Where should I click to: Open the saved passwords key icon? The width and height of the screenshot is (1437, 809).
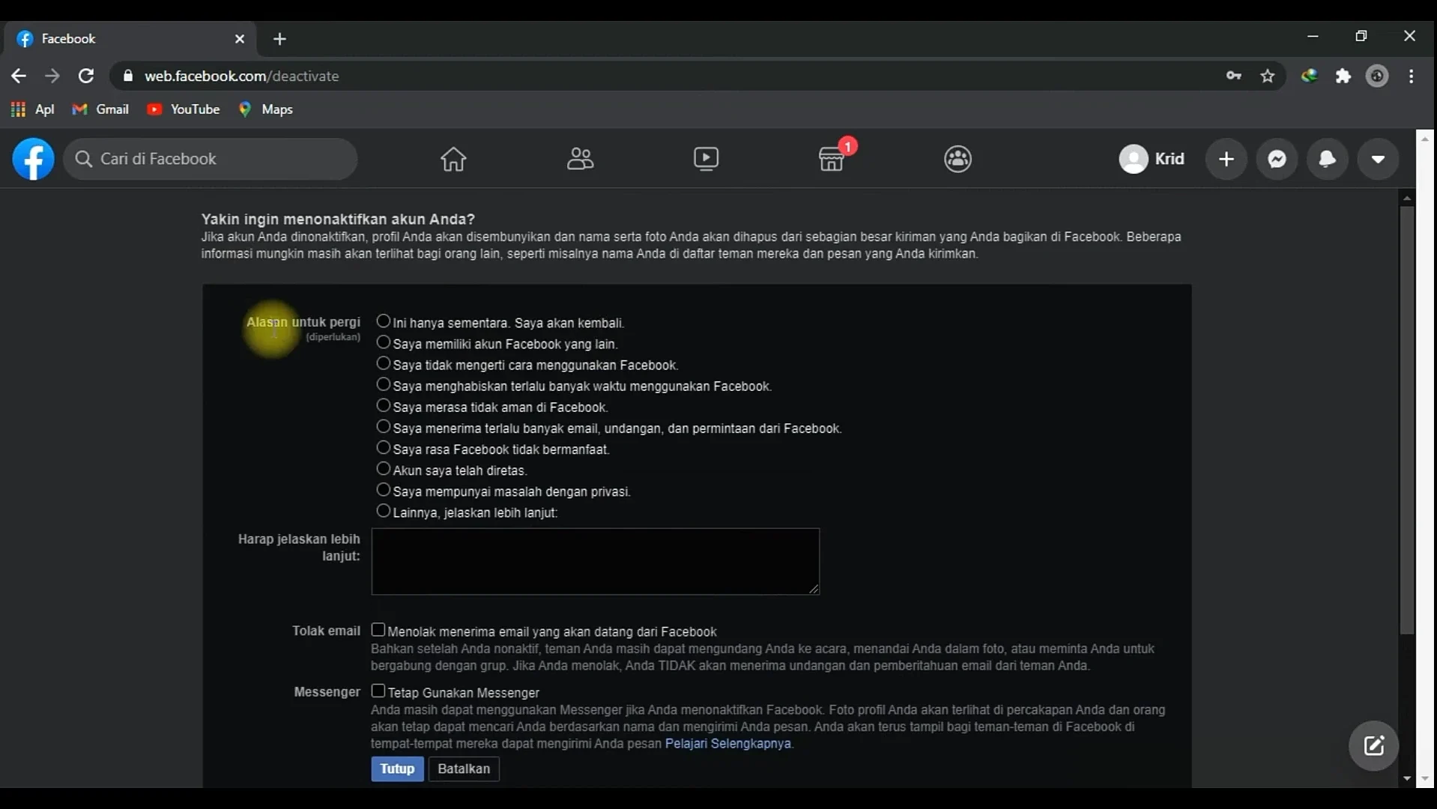coord(1233,76)
